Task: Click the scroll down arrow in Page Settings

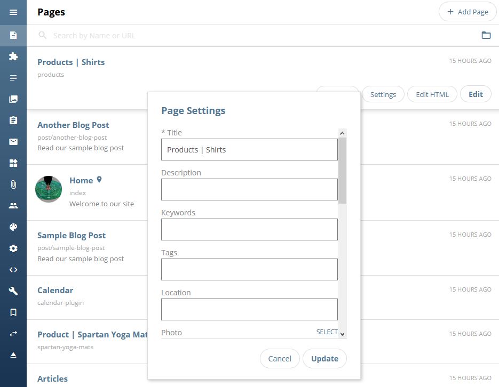Action: click(x=343, y=334)
